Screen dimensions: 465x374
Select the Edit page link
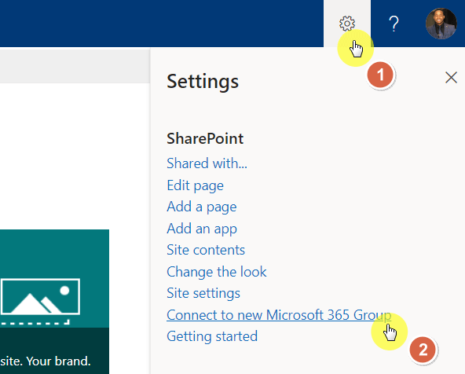(195, 185)
